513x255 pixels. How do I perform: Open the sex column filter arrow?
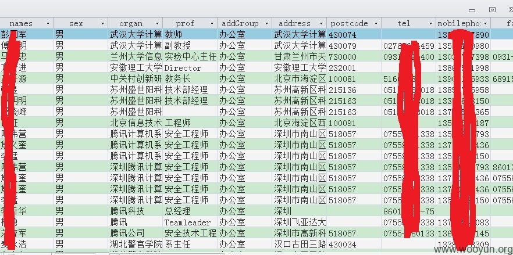pyautogui.click(x=103, y=24)
